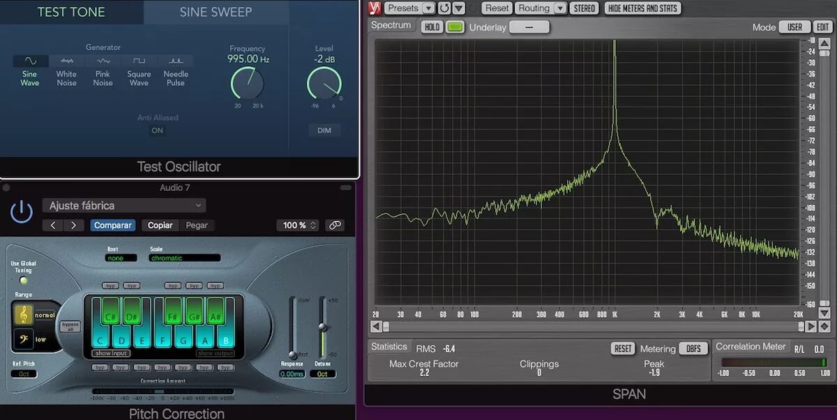Click the G key on Pitch Correction keyboard
The image size is (837, 420).
click(183, 338)
